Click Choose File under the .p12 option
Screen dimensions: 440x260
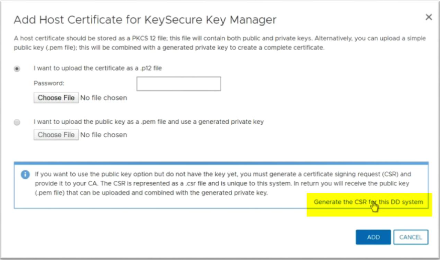(x=56, y=98)
